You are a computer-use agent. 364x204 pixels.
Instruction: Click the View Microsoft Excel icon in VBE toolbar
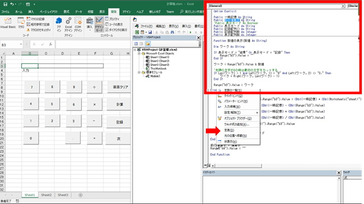137,32
